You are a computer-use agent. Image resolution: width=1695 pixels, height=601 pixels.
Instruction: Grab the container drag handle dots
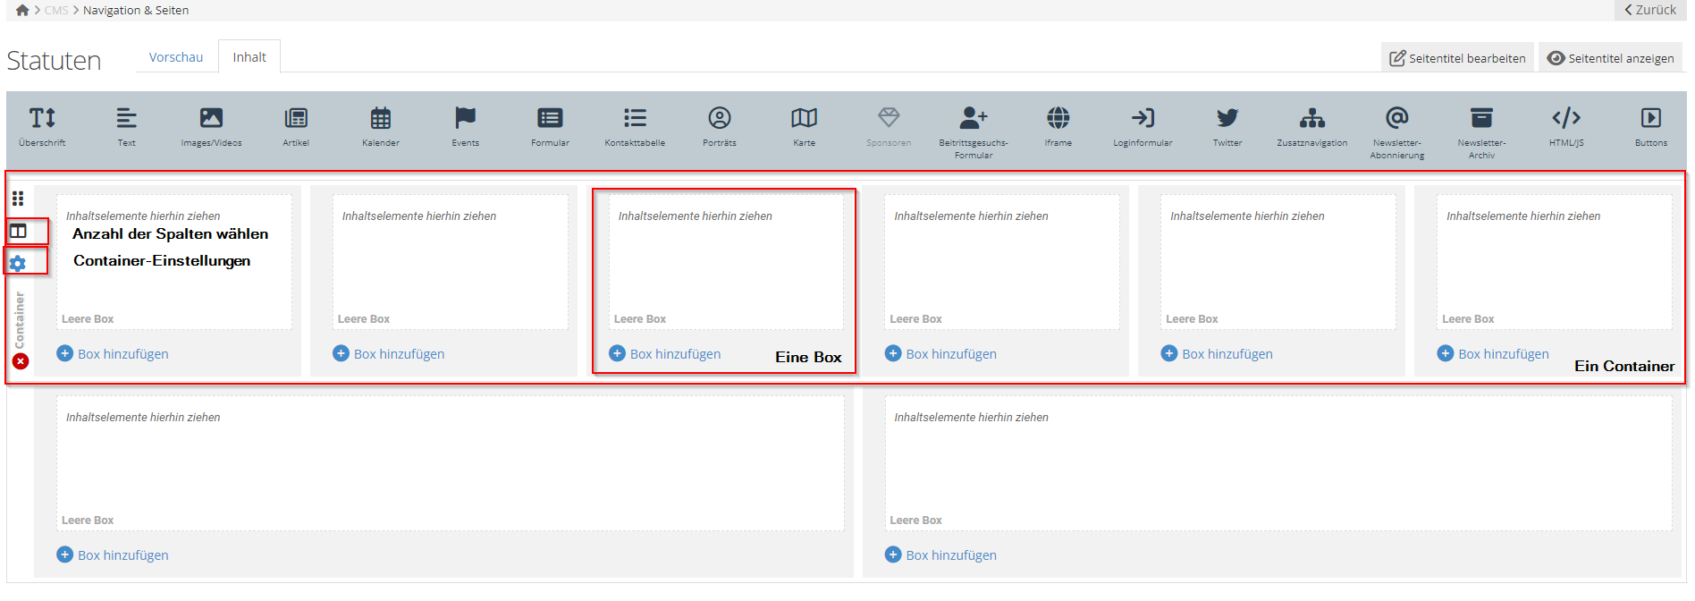18,199
